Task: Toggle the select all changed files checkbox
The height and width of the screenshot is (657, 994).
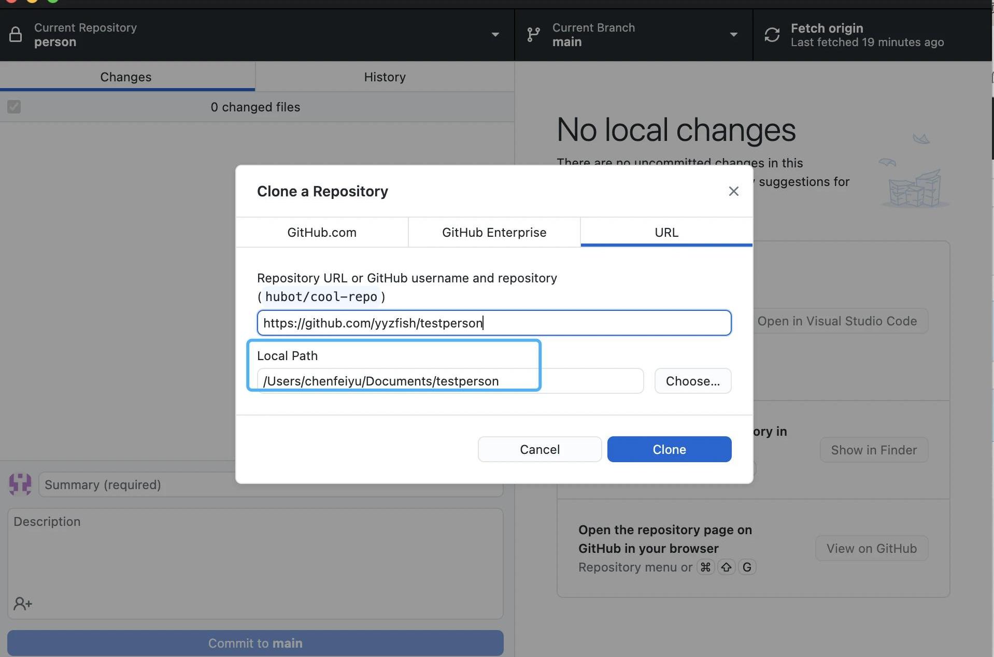Action: point(14,107)
